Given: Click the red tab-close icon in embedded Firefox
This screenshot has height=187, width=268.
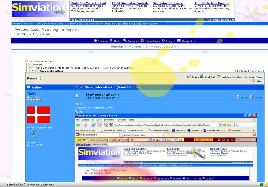Looking at the screenshot, I should click(x=255, y=135).
